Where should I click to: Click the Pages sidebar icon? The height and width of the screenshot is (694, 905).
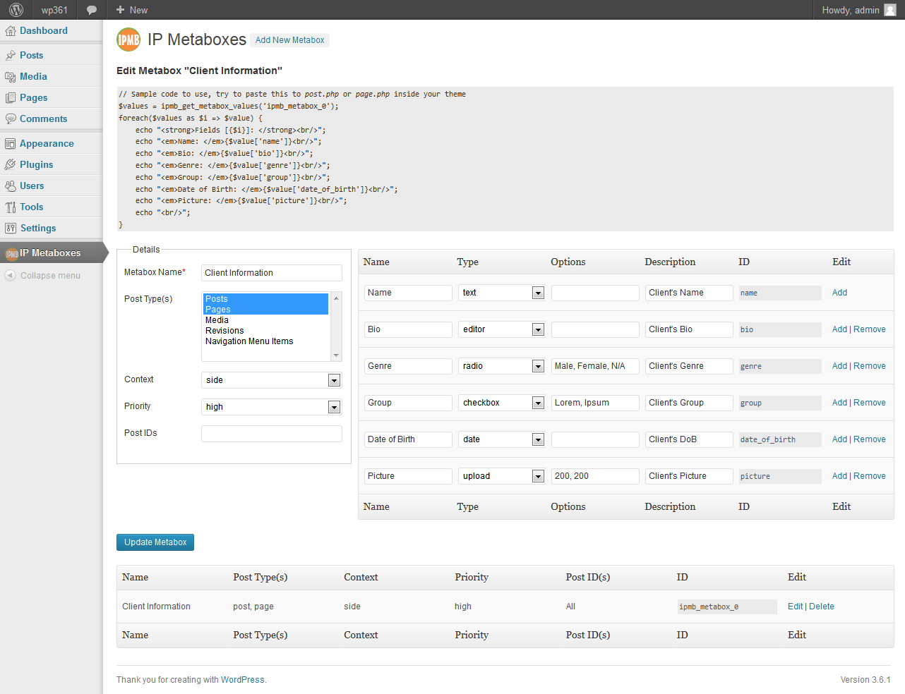[11, 98]
